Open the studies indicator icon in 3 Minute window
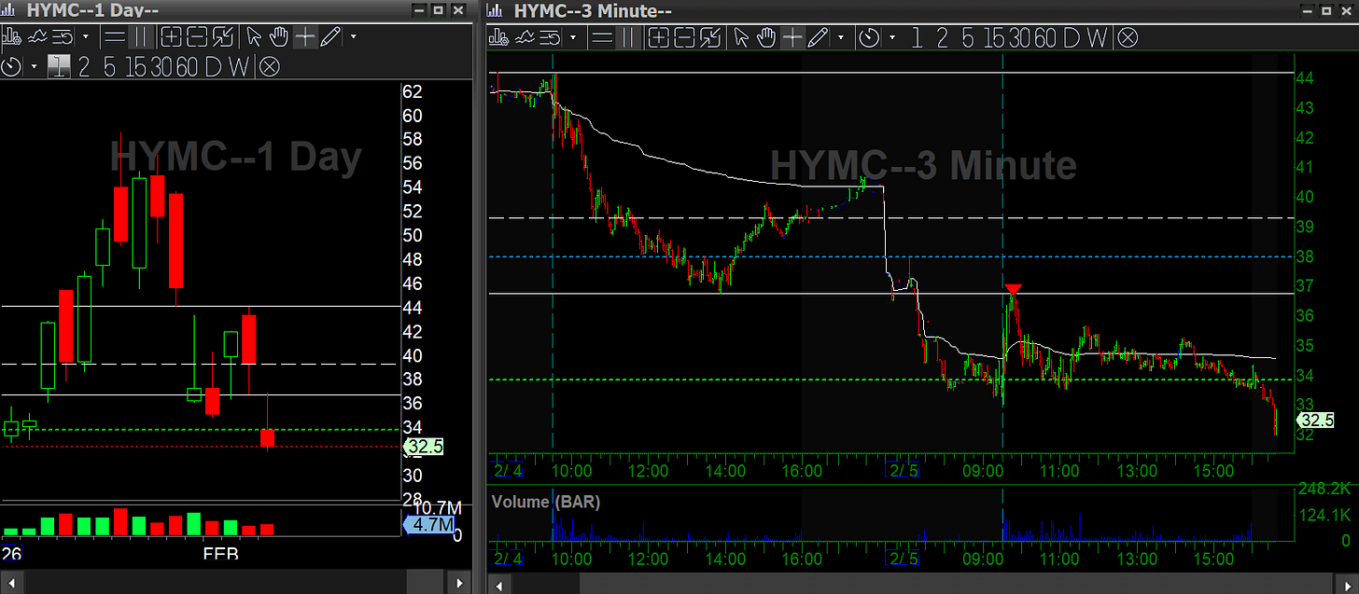The width and height of the screenshot is (1359, 594). click(x=525, y=37)
